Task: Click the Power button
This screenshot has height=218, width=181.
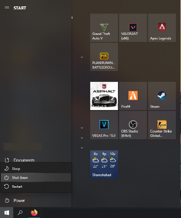Action: coord(19,200)
